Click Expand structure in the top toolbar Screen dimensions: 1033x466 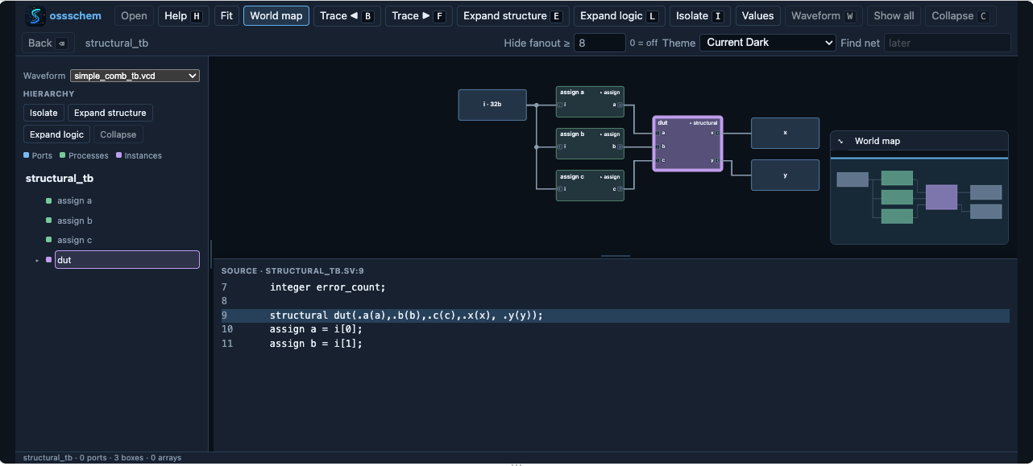513,16
